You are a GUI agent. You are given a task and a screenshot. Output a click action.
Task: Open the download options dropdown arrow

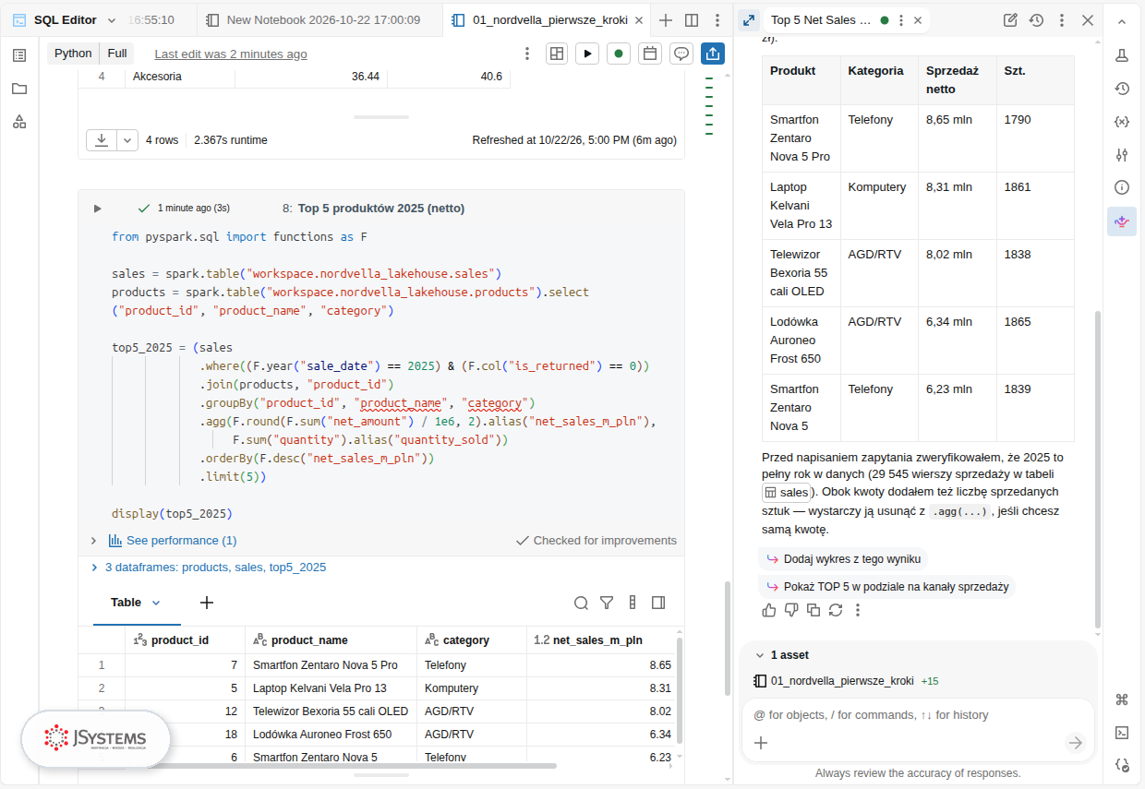[127, 140]
